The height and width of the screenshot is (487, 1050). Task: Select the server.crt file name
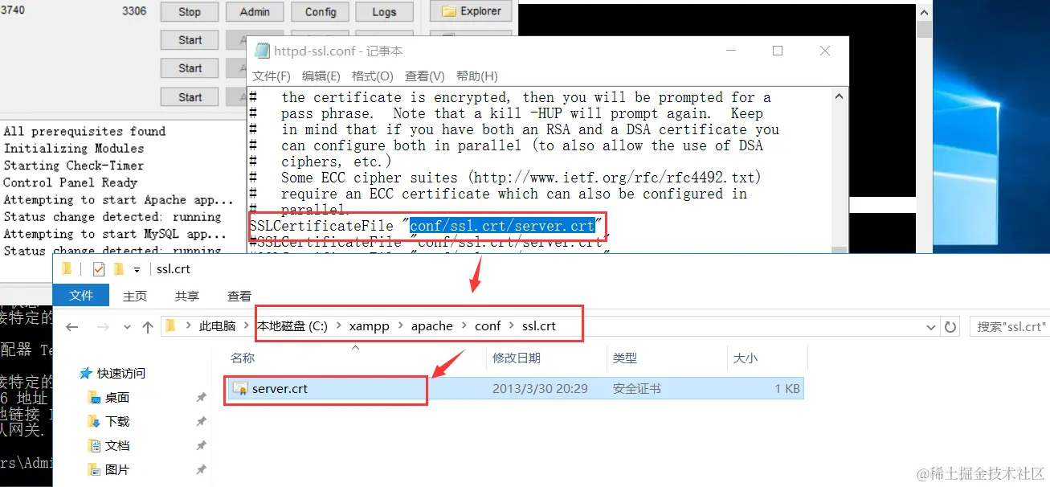pyautogui.click(x=280, y=389)
